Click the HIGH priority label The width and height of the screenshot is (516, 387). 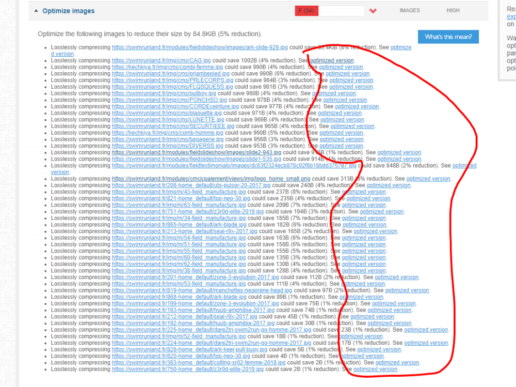(x=453, y=10)
